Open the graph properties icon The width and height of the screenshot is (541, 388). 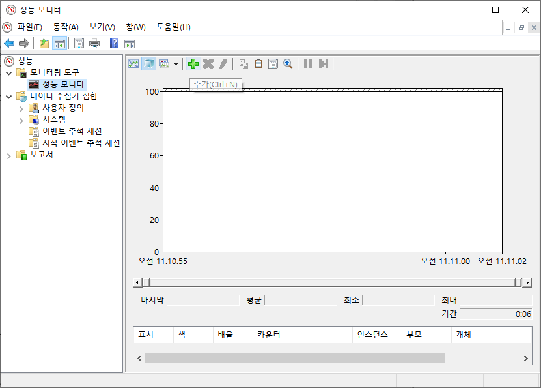pos(273,64)
